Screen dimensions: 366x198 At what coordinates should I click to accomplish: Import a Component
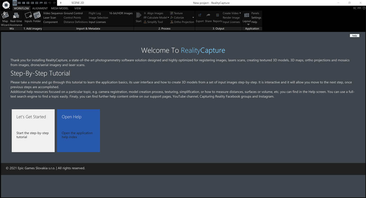(51, 22)
